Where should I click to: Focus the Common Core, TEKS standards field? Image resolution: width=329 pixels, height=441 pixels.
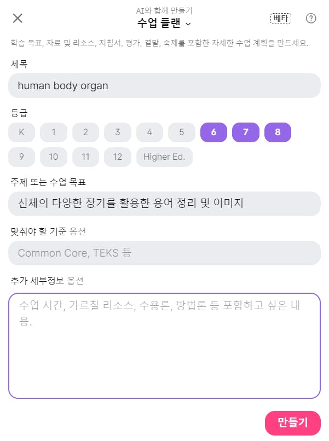(164, 253)
